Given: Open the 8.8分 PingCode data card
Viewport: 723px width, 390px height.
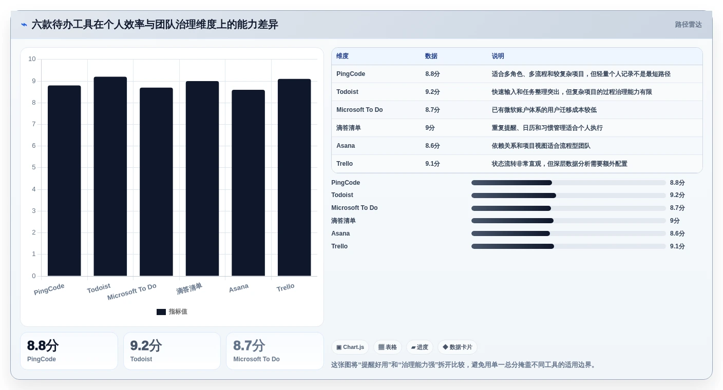Looking at the screenshot, I should (69, 351).
